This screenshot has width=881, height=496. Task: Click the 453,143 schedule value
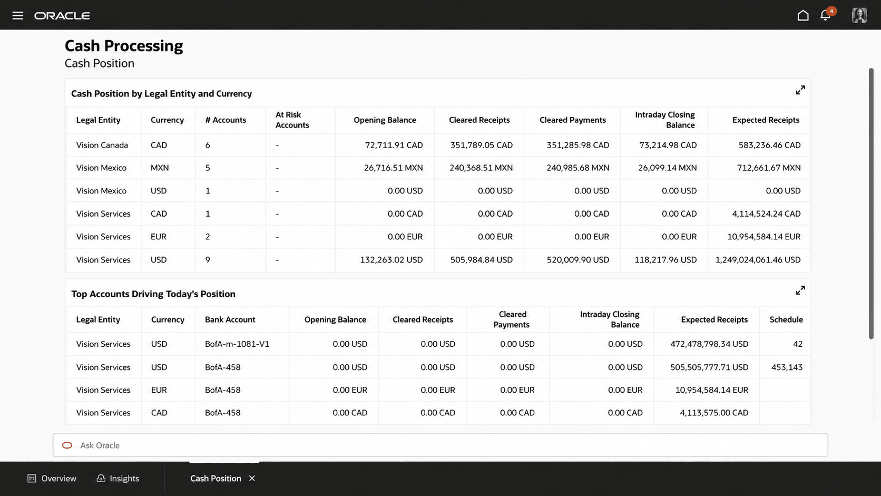point(787,367)
